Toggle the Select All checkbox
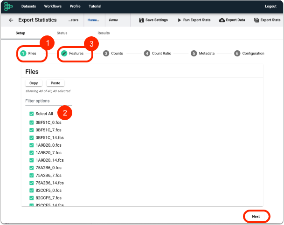The height and width of the screenshot is (225, 284). pyautogui.click(x=32, y=114)
